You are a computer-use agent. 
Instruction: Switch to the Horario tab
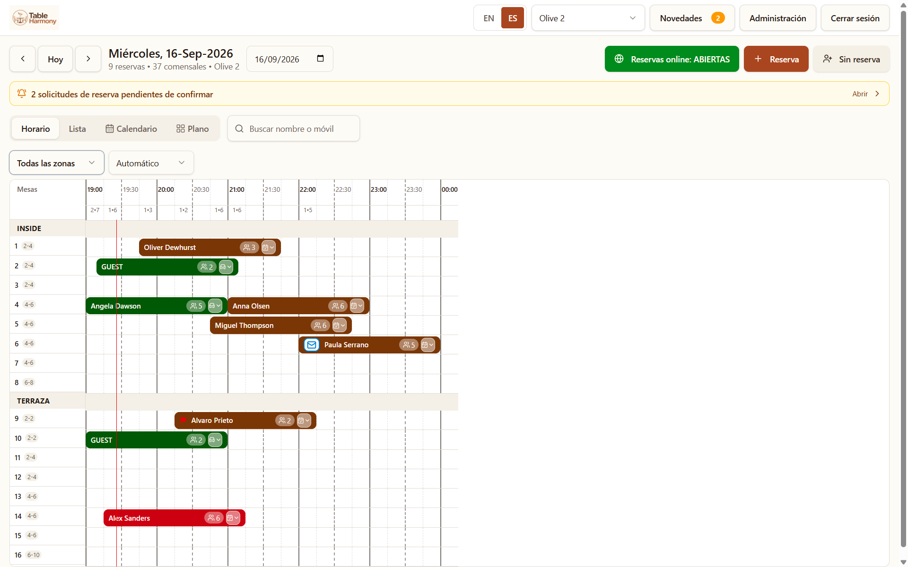pos(35,129)
